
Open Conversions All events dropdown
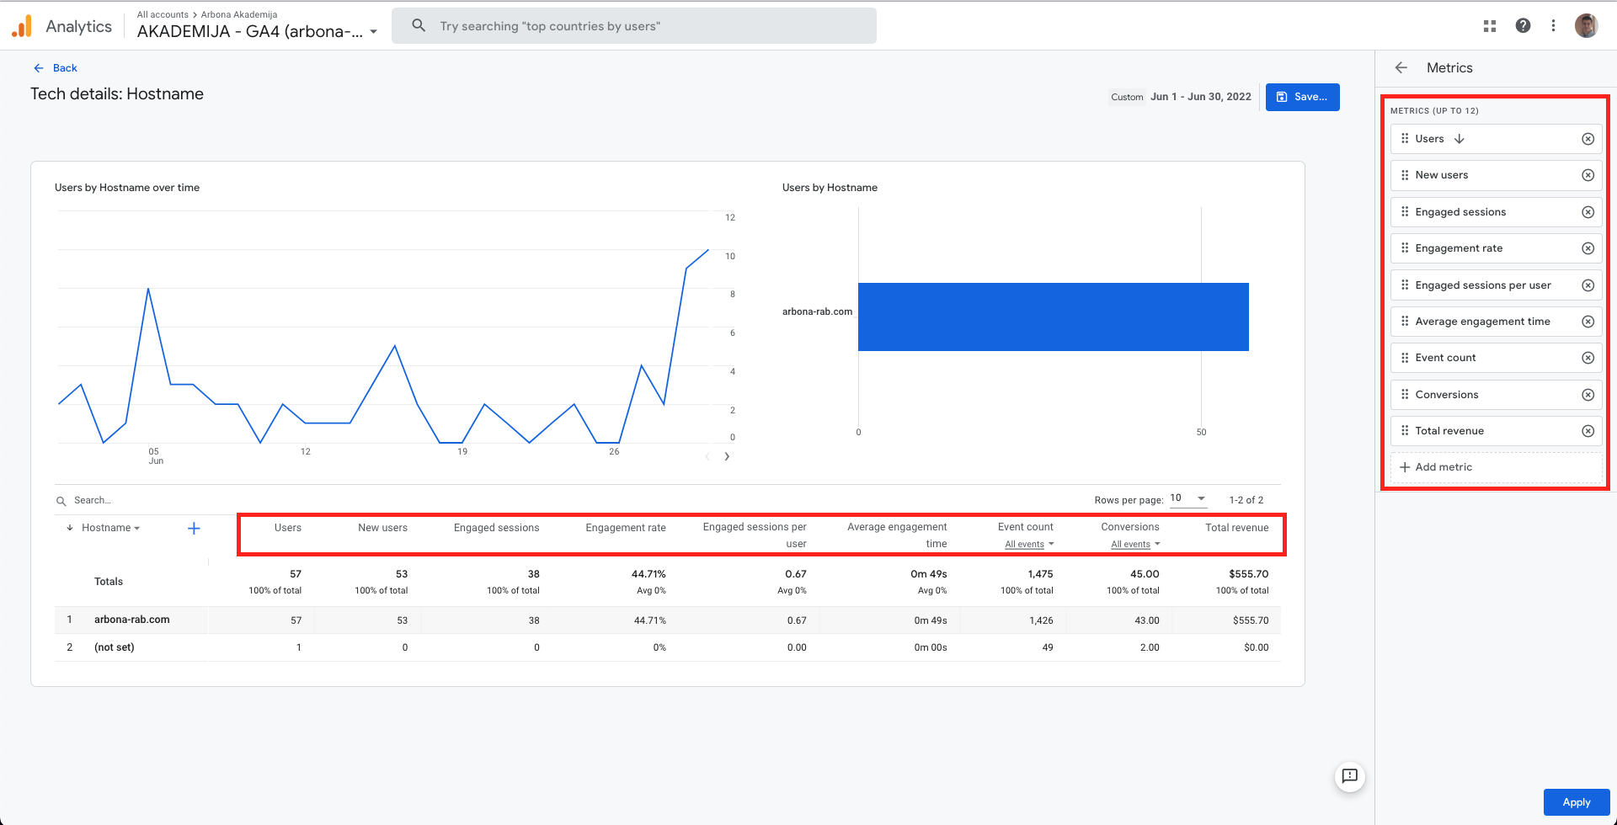[1135, 545]
